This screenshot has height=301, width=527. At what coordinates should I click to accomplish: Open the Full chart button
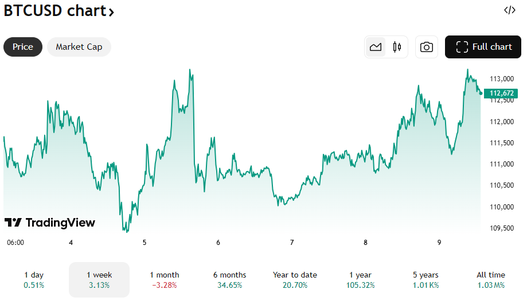click(483, 47)
